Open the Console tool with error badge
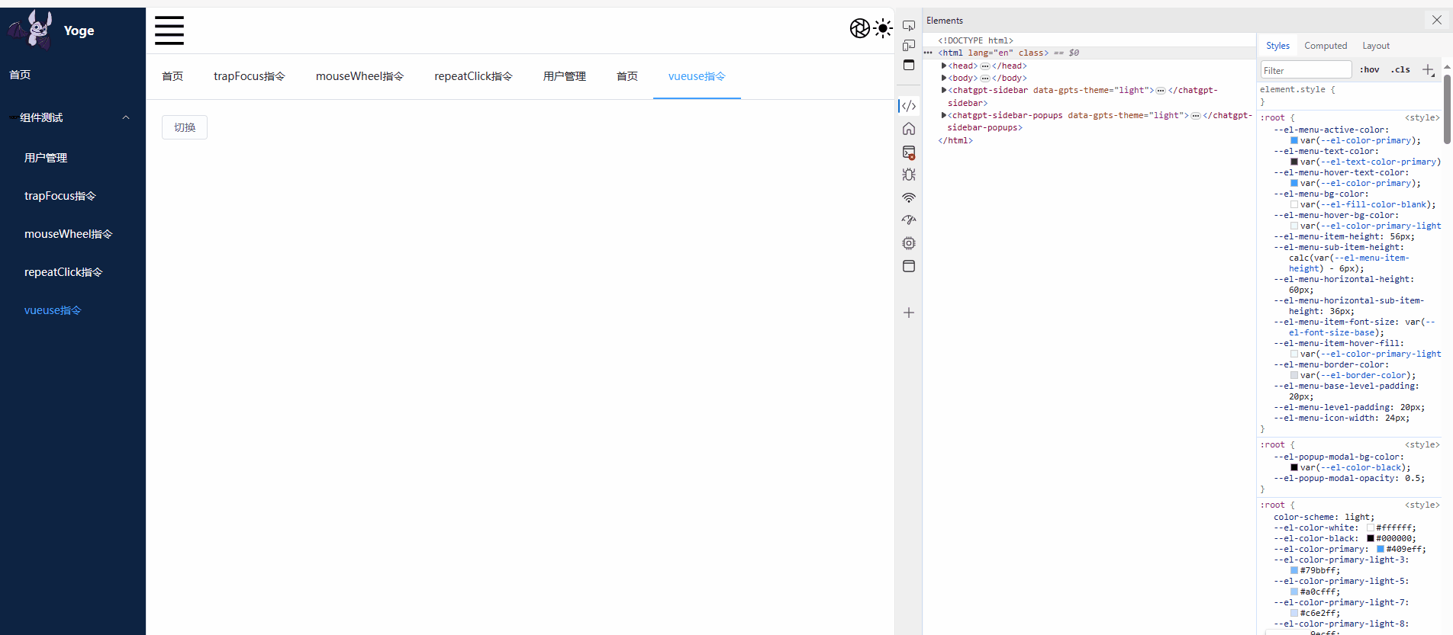 pyautogui.click(x=909, y=152)
